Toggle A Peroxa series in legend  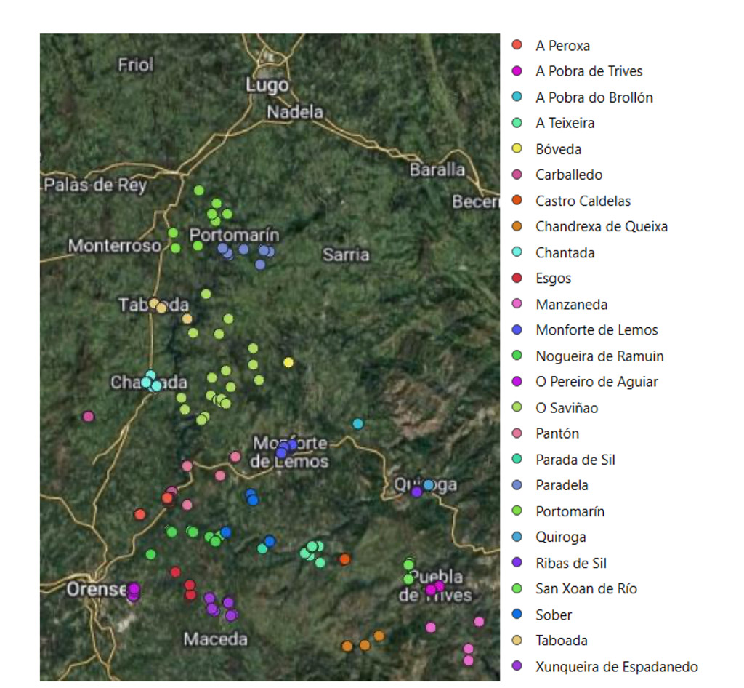pos(562,46)
